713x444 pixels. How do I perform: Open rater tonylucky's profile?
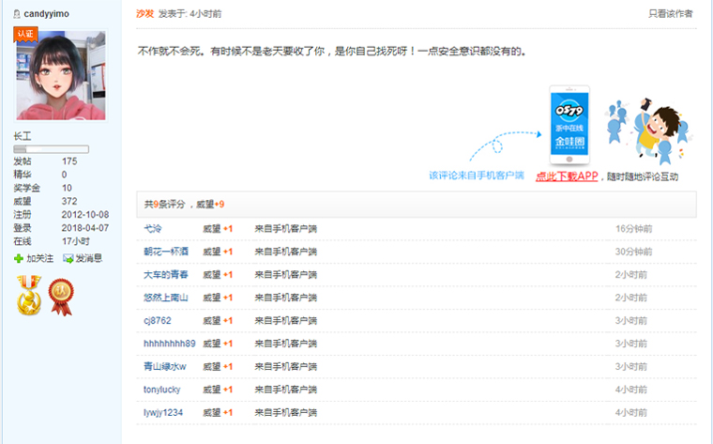pyautogui.click(x=162, y=390)
